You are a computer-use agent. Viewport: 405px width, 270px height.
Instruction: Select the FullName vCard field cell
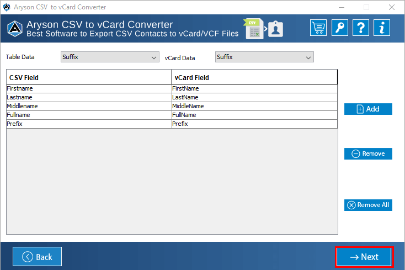click(x=255, y=115)
